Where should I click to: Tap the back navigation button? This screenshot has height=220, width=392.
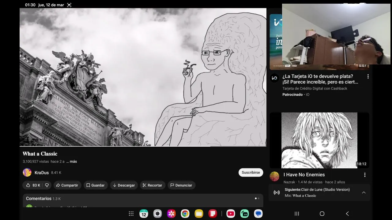(347, 214)
